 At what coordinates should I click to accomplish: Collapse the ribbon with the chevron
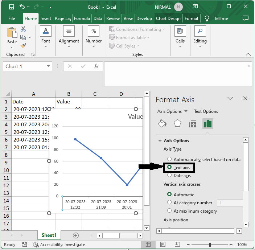(248, 54)
